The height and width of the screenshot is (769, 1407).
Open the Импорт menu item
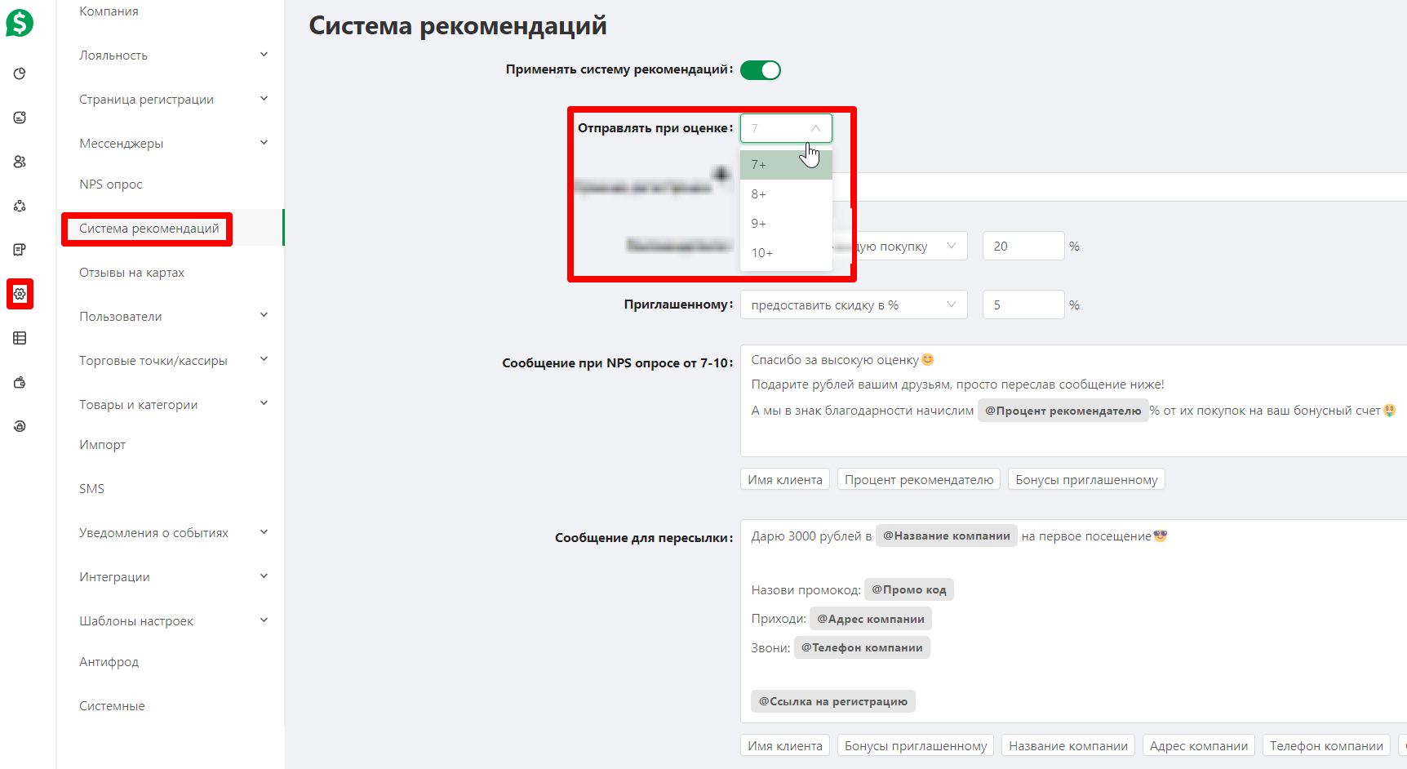click(102, 445)
